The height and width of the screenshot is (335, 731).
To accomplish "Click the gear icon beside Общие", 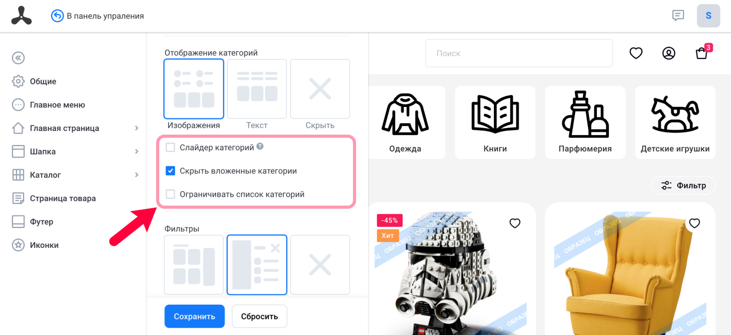I will coord(18,81).
